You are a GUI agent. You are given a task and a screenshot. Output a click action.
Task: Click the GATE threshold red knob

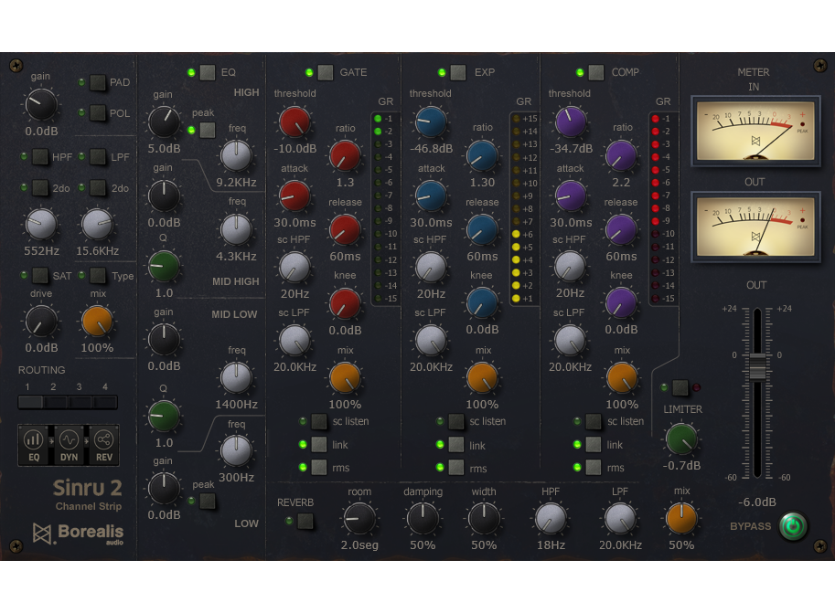coord(294,122)
